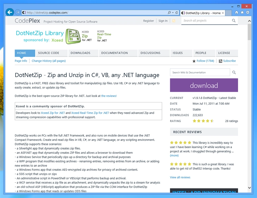Open Xceed Zip for .NET banner
257x198 pixels.
coord(87,36)
